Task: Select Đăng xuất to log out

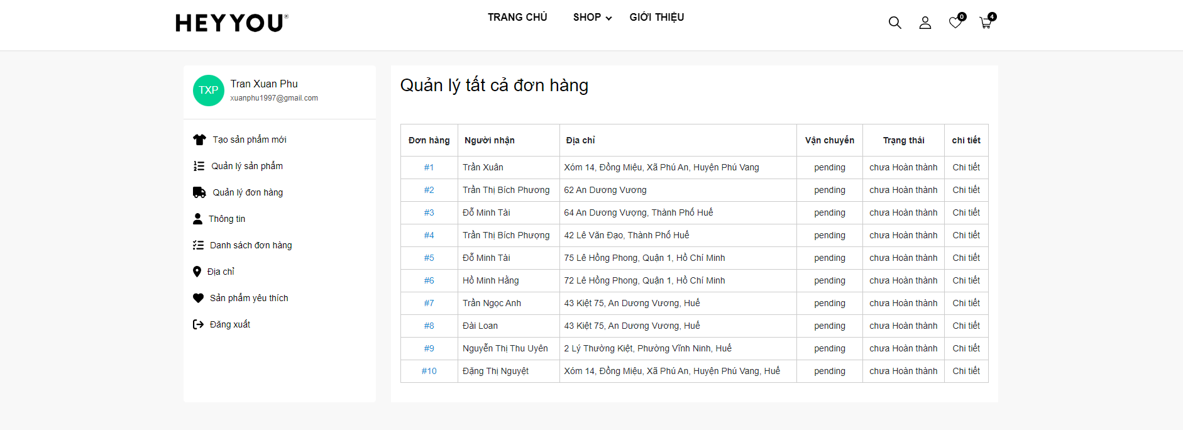Action: (x=230, y=324)
